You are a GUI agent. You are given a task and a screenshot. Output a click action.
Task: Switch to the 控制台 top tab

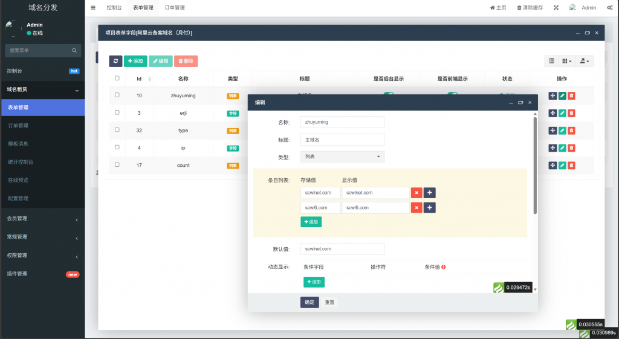[x=114, y=7]
